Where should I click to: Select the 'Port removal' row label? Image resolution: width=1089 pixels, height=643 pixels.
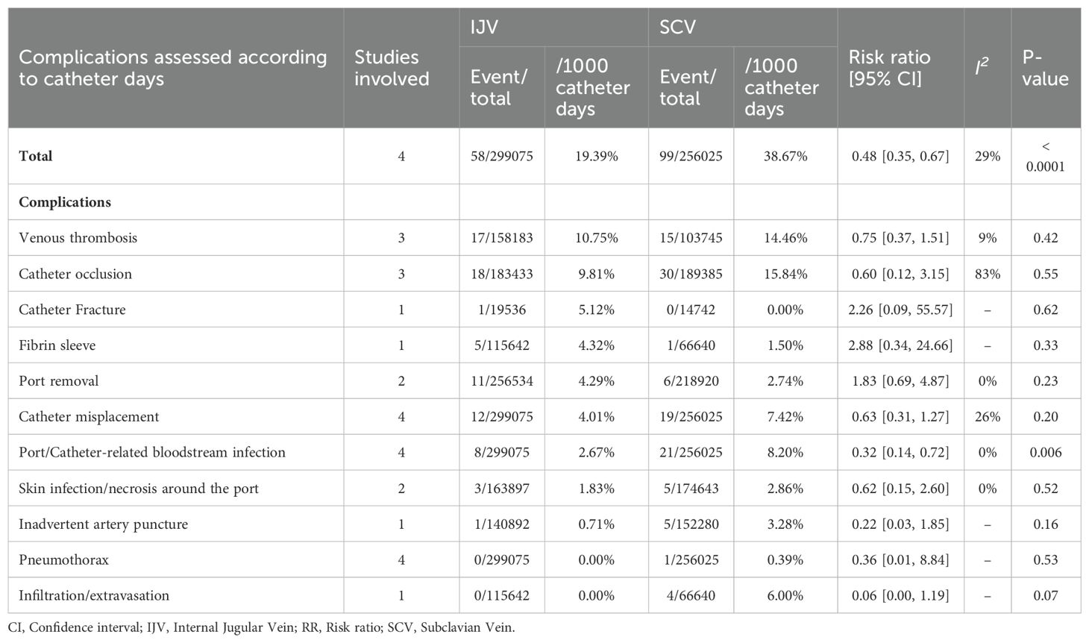pos(59,381)
